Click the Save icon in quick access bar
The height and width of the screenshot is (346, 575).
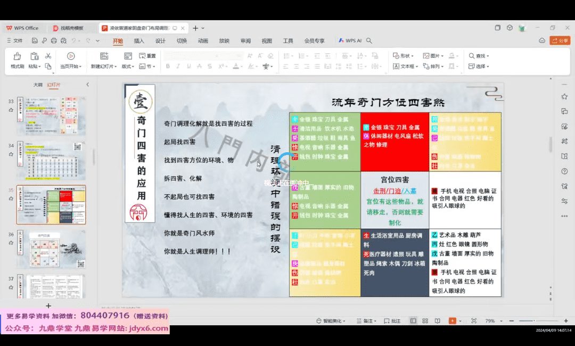point(34,40)
